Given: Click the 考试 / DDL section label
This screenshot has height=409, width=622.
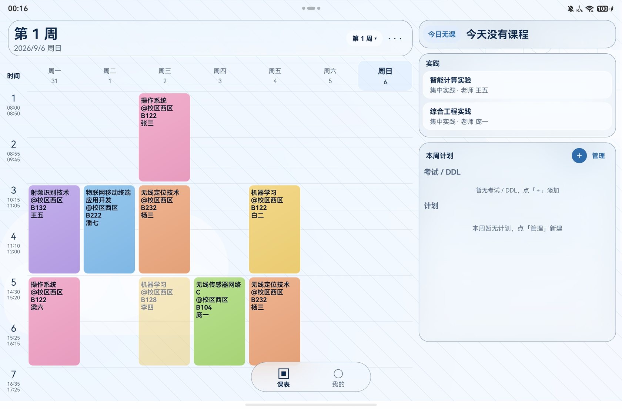Looking at the screenshot, I should point(442,172).
